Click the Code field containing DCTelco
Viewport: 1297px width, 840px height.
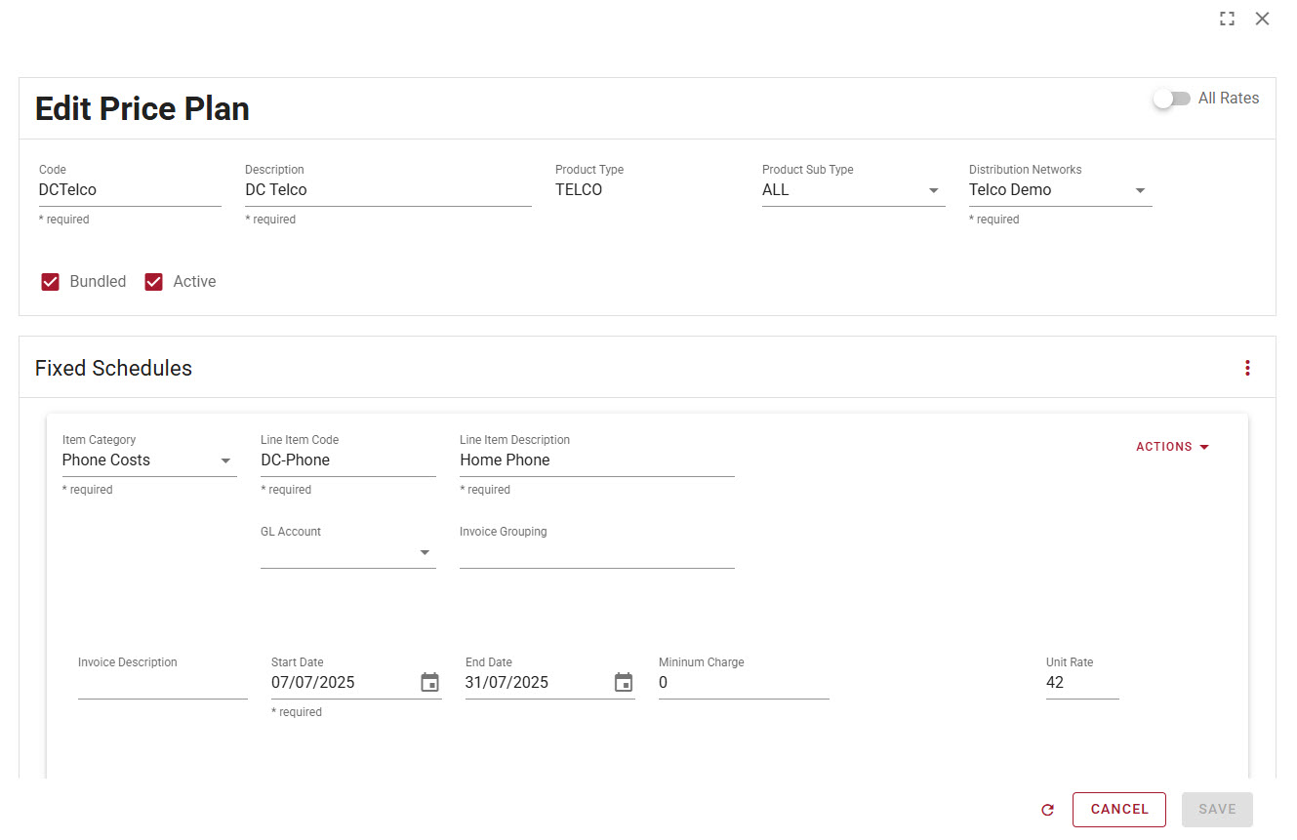point(130,190)
